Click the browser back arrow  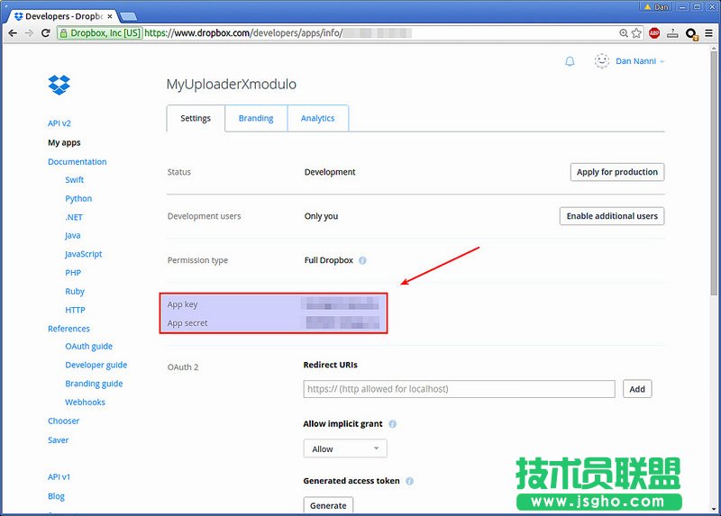[13, 33]
